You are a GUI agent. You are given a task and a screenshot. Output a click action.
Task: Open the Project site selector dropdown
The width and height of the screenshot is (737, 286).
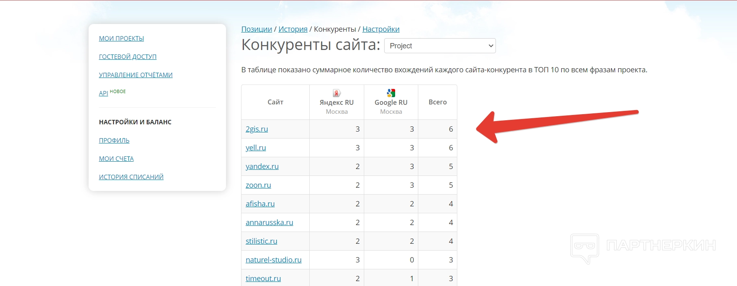(440, 45)
